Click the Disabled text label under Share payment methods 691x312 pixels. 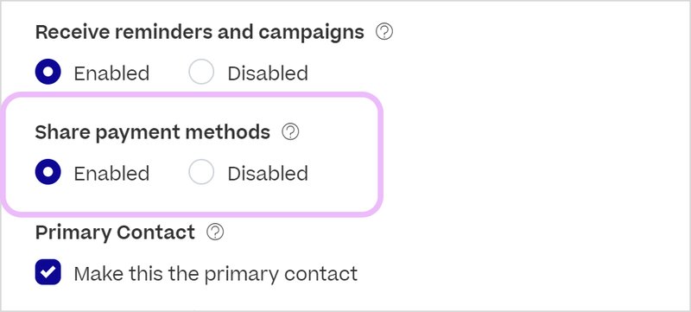tap(268, 173)
